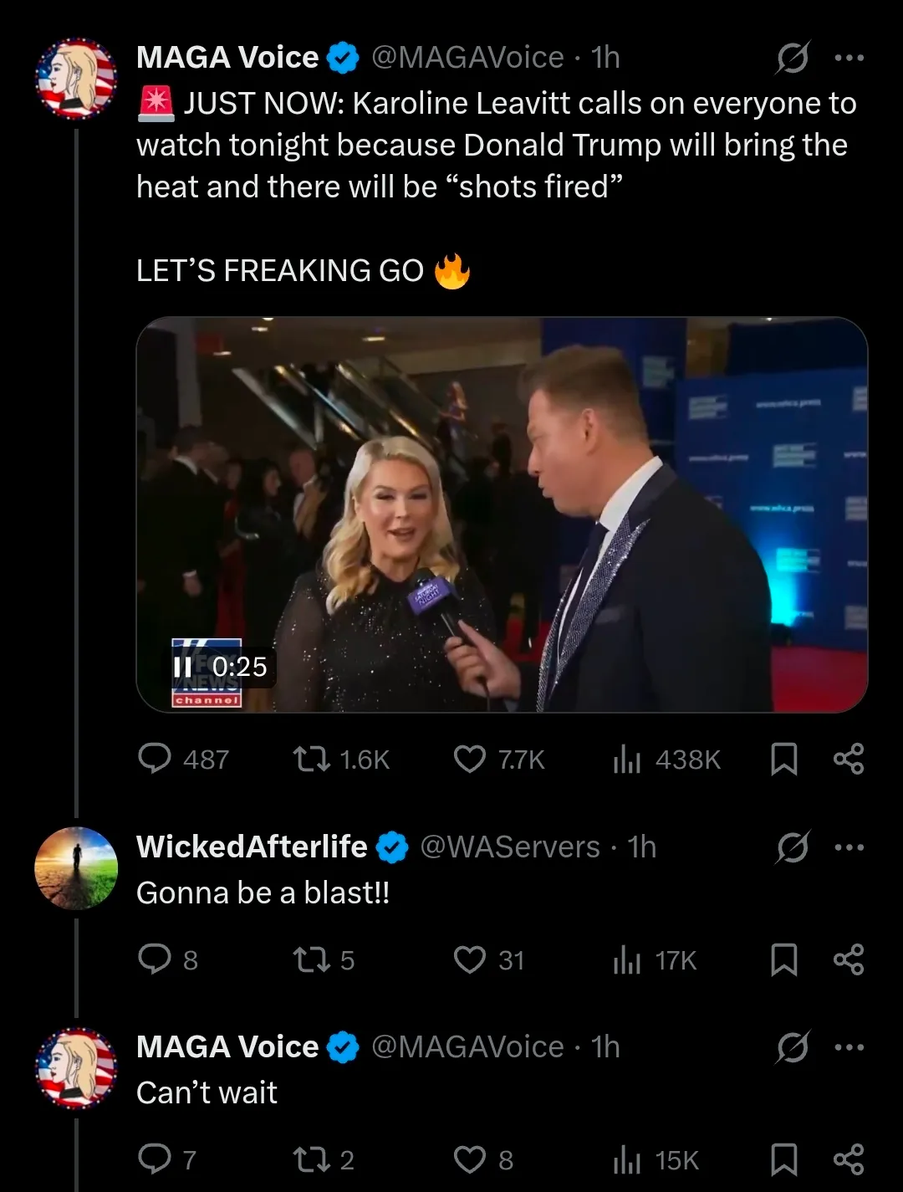Open the @WAServers handle link

[509, 847]
